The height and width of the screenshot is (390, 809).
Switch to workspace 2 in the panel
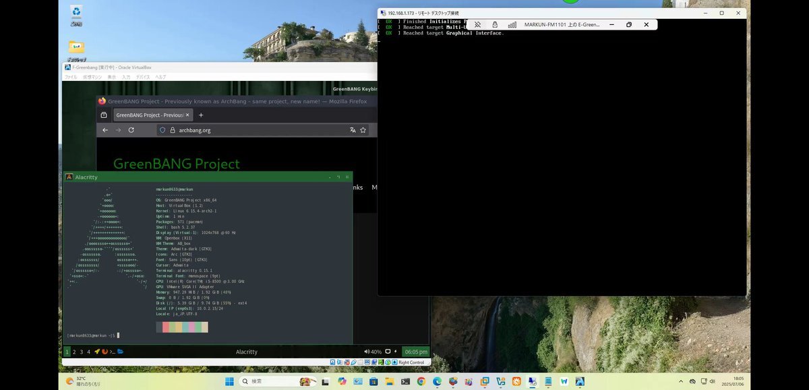(74, 352)
